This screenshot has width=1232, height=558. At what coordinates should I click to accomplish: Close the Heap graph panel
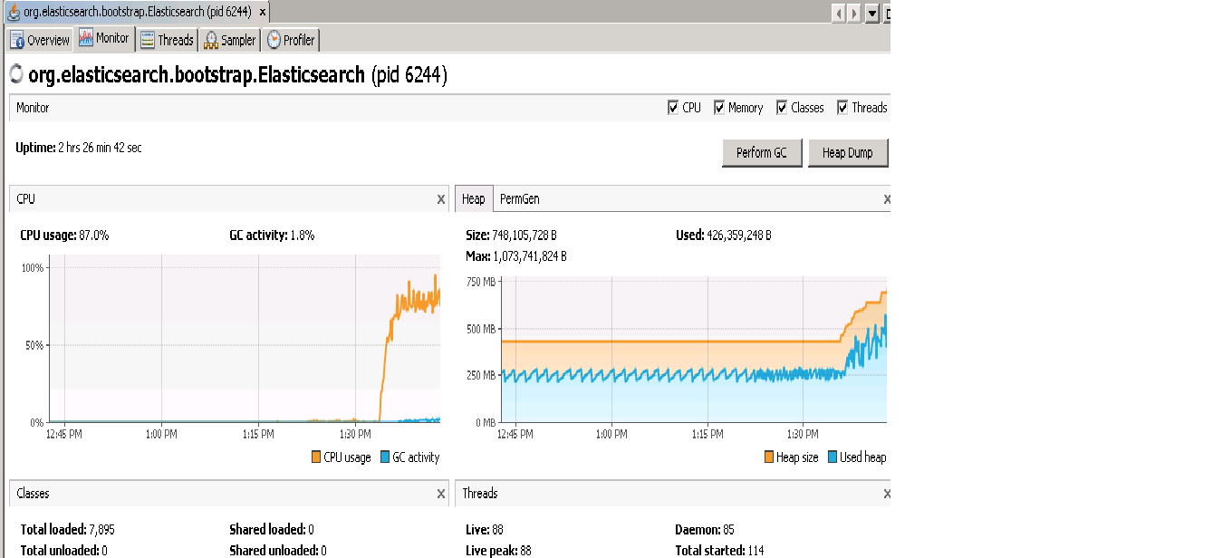pos(887,199)
